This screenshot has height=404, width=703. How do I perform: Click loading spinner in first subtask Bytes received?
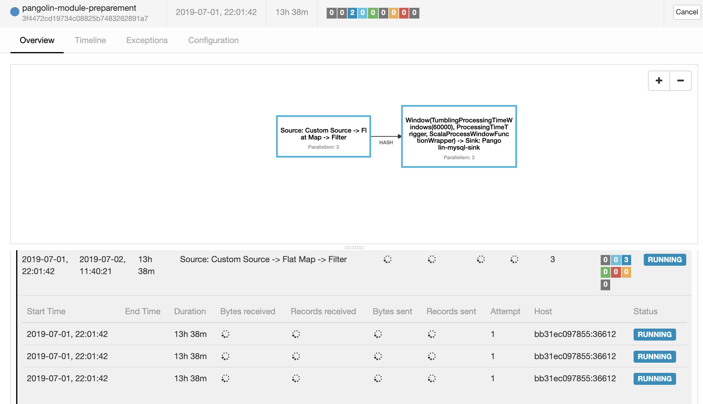coord(225,334)
